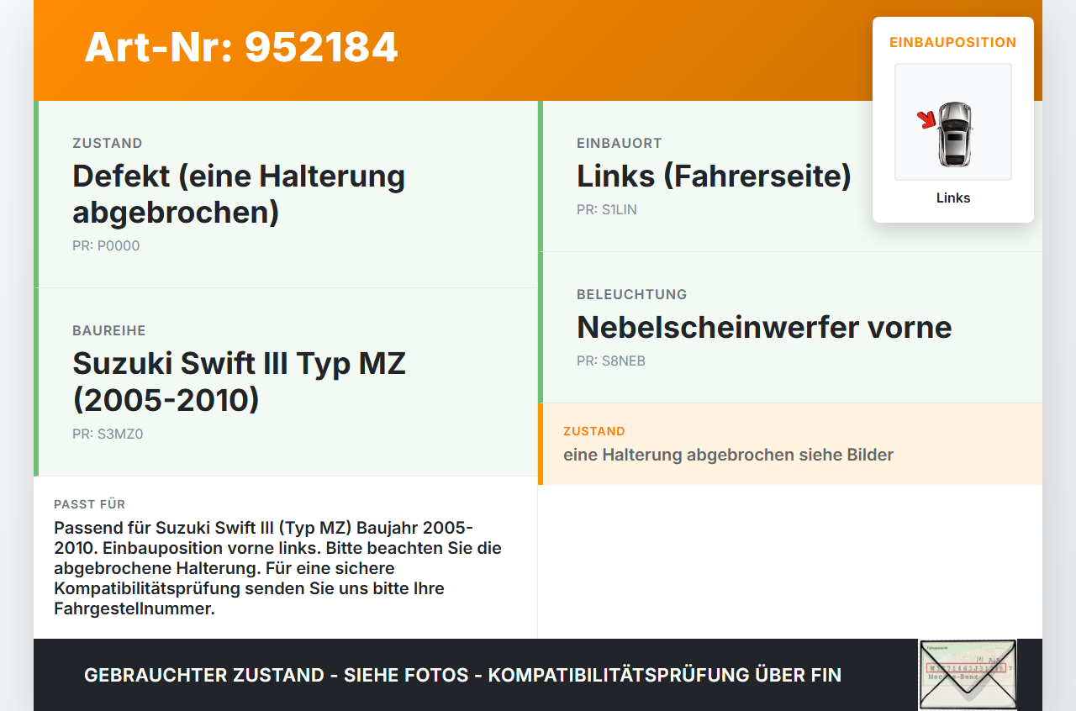1076x711 pixels.
Task: Select 'Nebelscheinwerfer vorne' lighting value
Action: click(x=764, y=327)
